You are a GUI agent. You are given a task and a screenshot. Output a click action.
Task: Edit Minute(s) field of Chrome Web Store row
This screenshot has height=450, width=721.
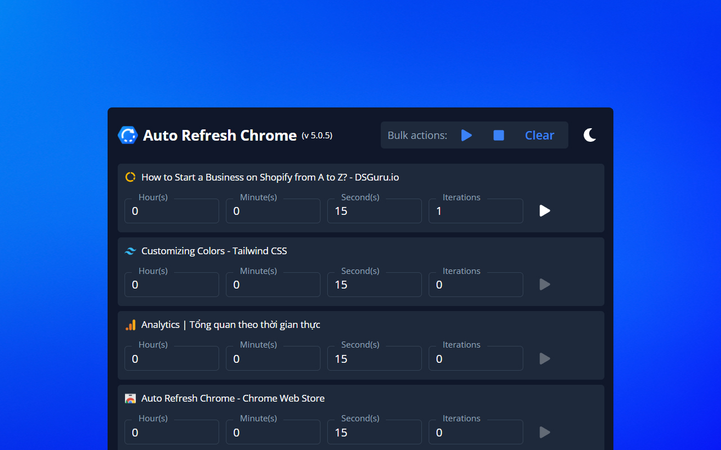click(273, 432)
